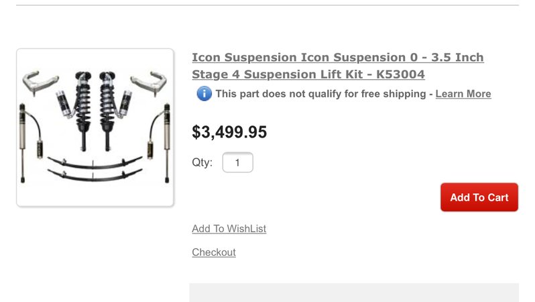
Task: Click the Qty: label
Action: [202, 162]
